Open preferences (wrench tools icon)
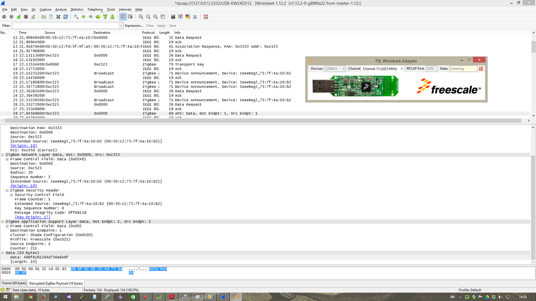Viewport: 536px width, 301px height. [x=195, y=17]
